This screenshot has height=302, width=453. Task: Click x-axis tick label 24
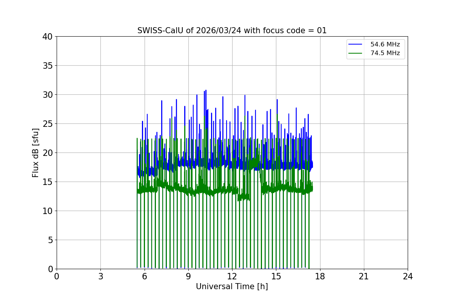408,276
